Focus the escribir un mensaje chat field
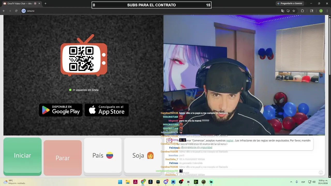This screenshot has height=186, width=331. 240,173
